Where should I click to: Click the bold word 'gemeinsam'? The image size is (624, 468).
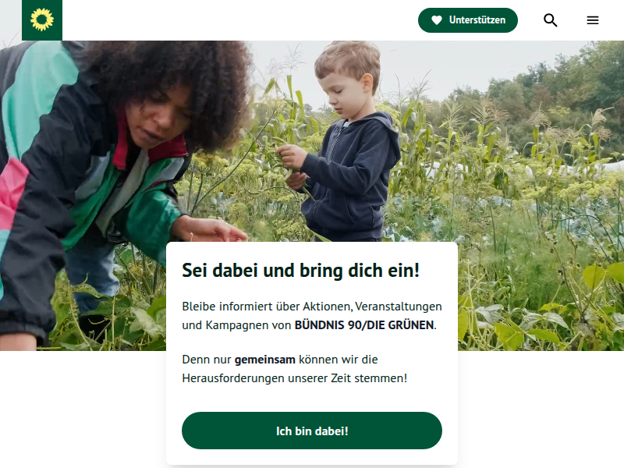pos(264,360)
